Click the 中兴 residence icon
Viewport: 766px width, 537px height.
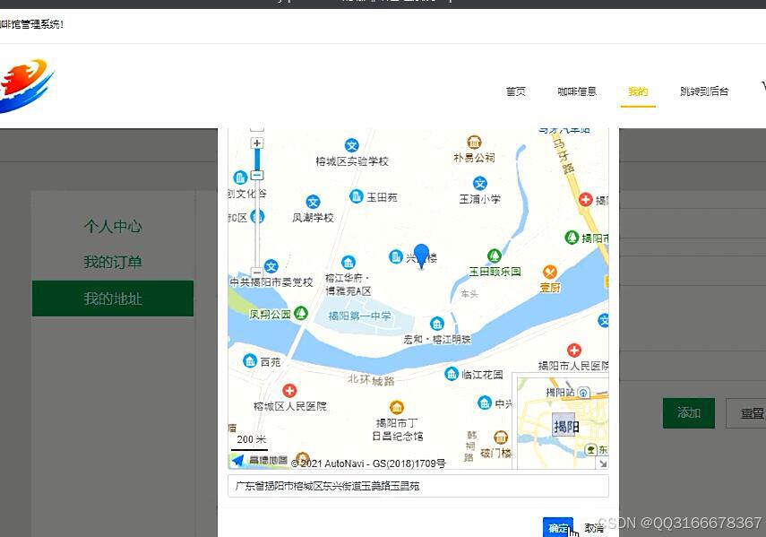click(484, 403)
